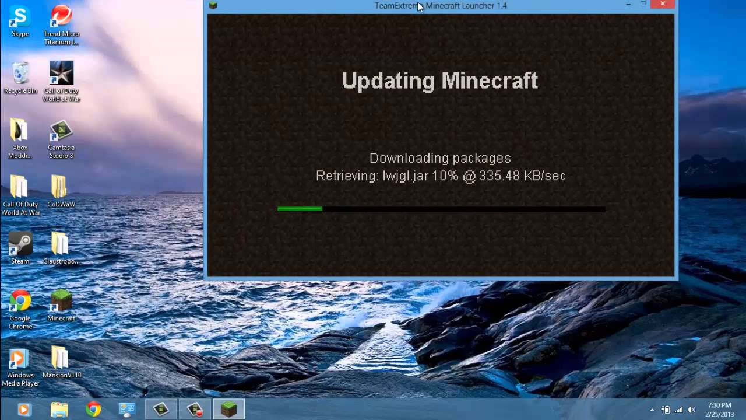
Task: Open the volume speaker tray icon
Action: [692, 409]
